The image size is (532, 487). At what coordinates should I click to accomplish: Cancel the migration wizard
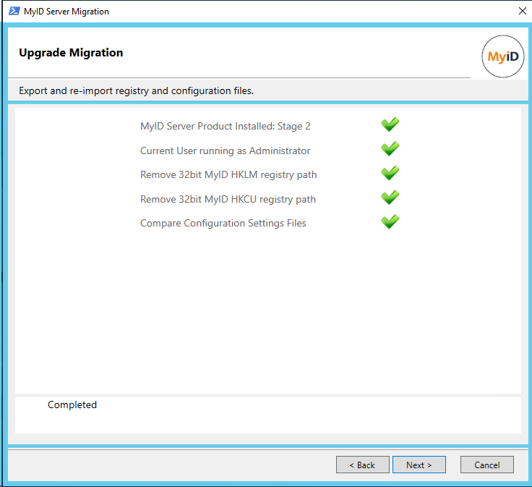(x=487, y=465)
